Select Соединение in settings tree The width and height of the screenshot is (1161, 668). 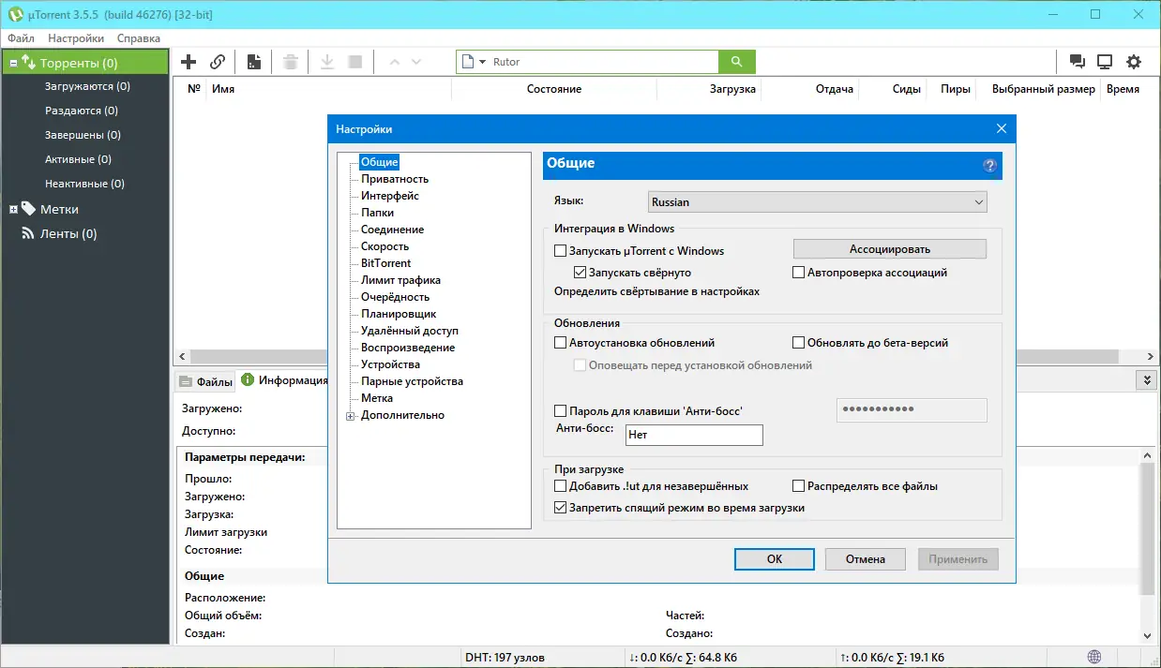coord(393,230)
